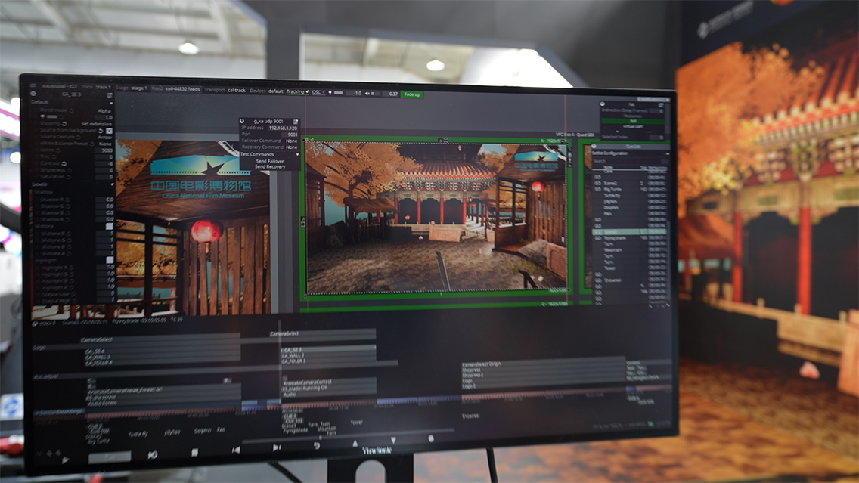
Task: Click the IP address field 192.168.1.120
Action: click(283, 128)
